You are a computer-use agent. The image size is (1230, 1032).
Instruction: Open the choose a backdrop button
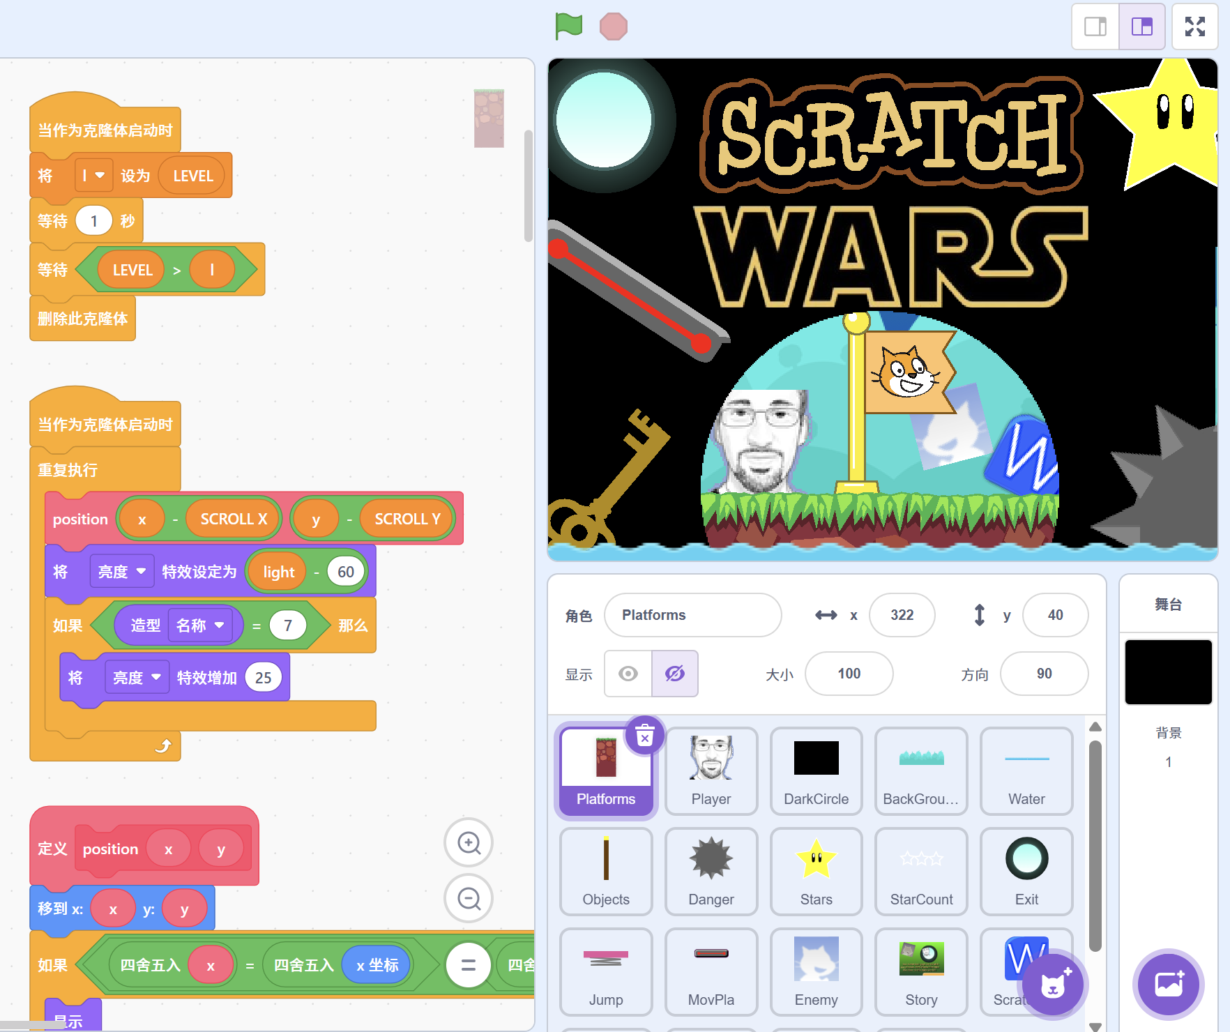click(1169, 984)
